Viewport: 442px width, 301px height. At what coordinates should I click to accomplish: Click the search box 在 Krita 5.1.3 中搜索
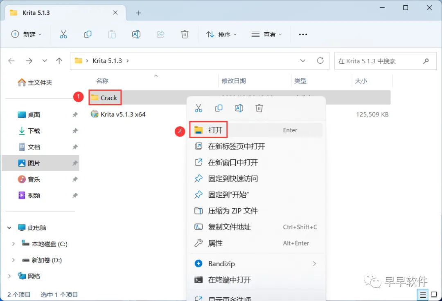coord(386,61)
